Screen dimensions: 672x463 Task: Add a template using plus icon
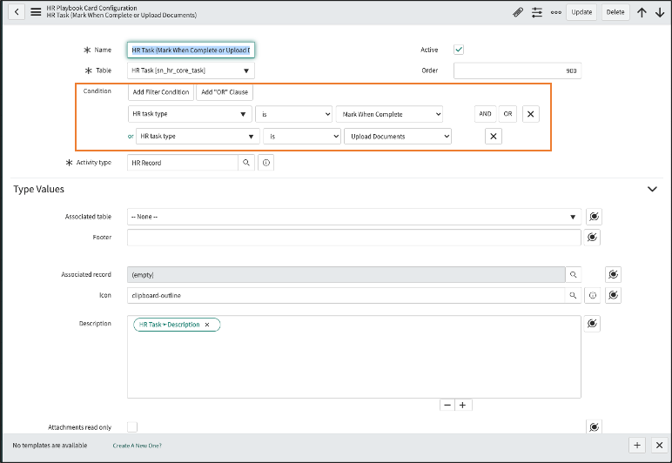[x=637, y=446]
